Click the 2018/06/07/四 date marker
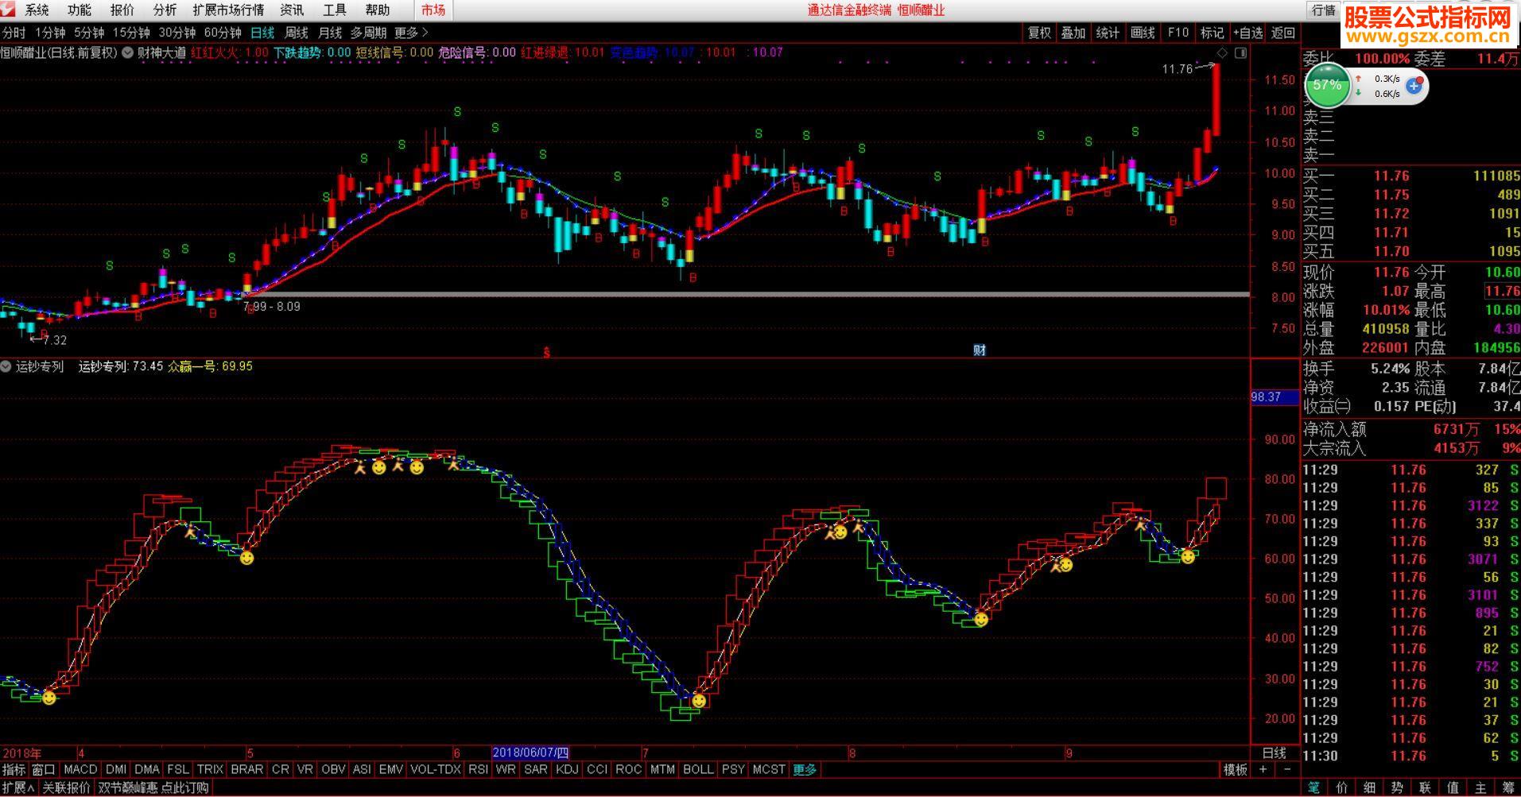Image resolution: width=1521 pixels, height=797 pixels. pyautogui.click(x=530, y=752)
